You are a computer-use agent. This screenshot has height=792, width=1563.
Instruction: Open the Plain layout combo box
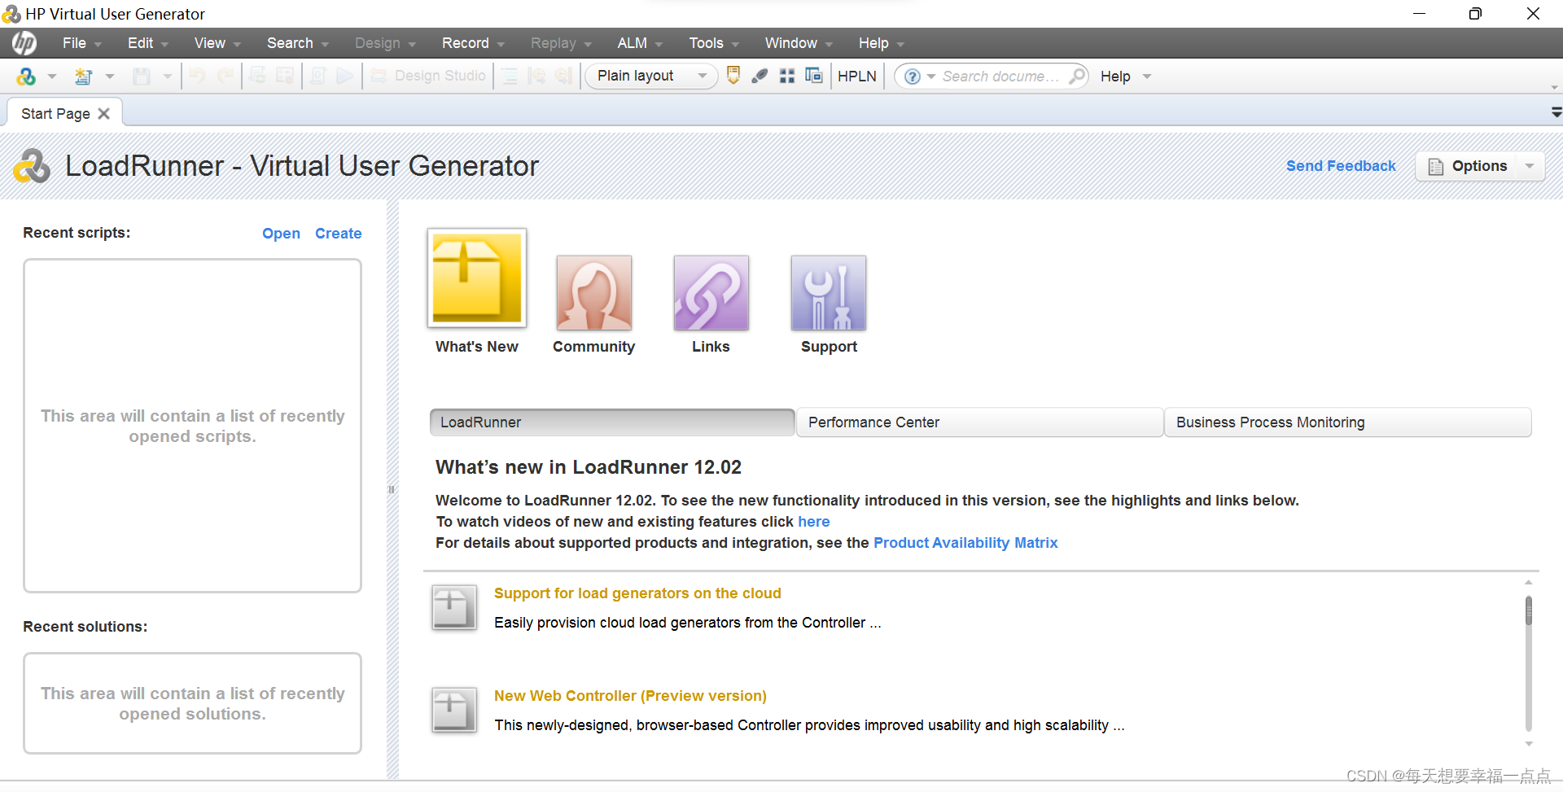coord(651,76)
